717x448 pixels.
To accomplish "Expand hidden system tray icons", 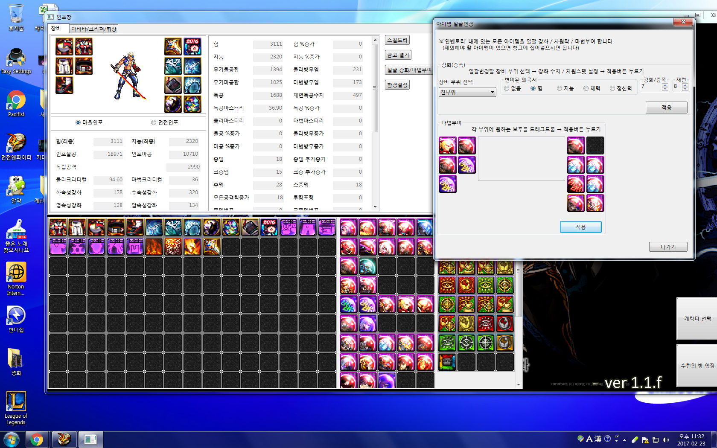I will 624,439.
